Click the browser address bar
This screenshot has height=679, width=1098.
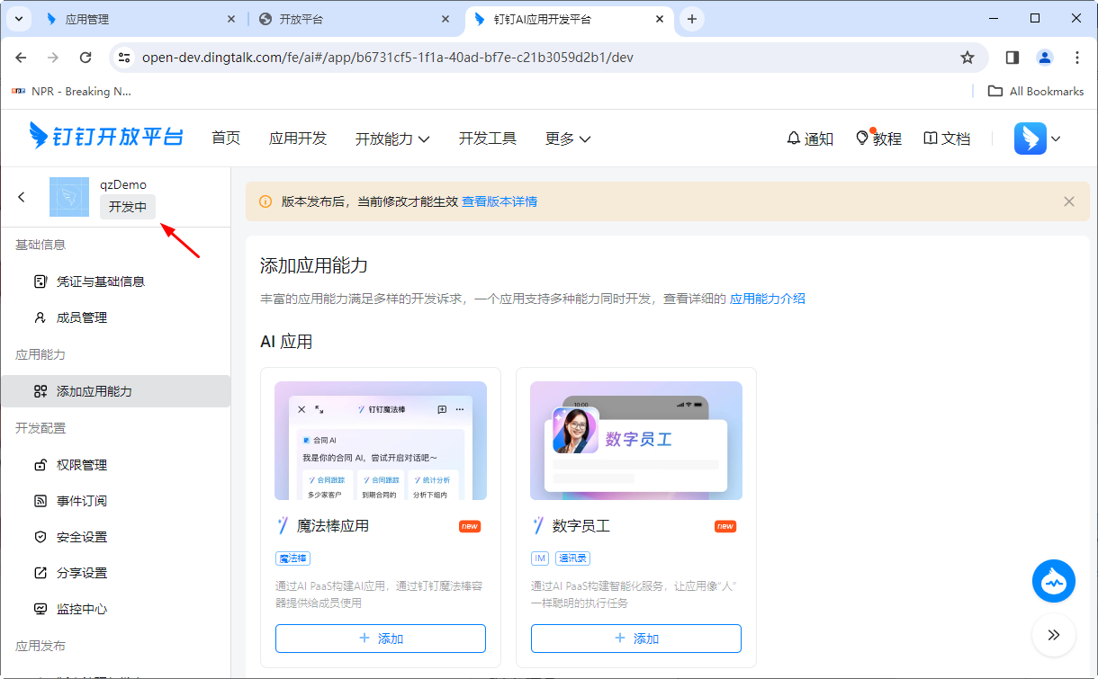coord(540,58)
